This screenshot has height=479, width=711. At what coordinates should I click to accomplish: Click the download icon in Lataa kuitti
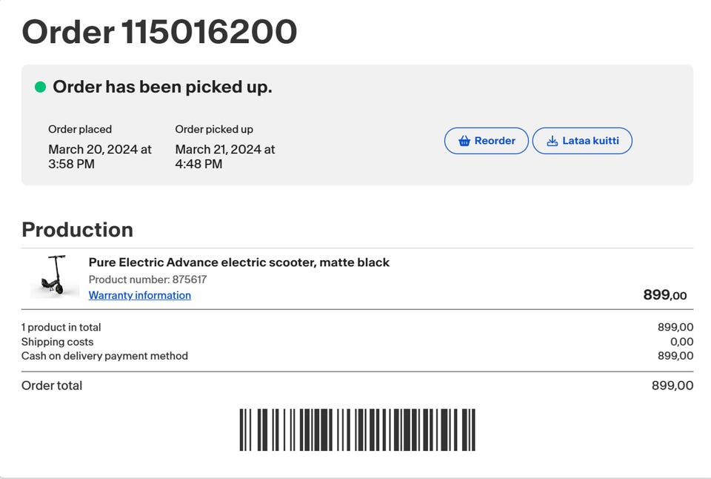[552, 141]
